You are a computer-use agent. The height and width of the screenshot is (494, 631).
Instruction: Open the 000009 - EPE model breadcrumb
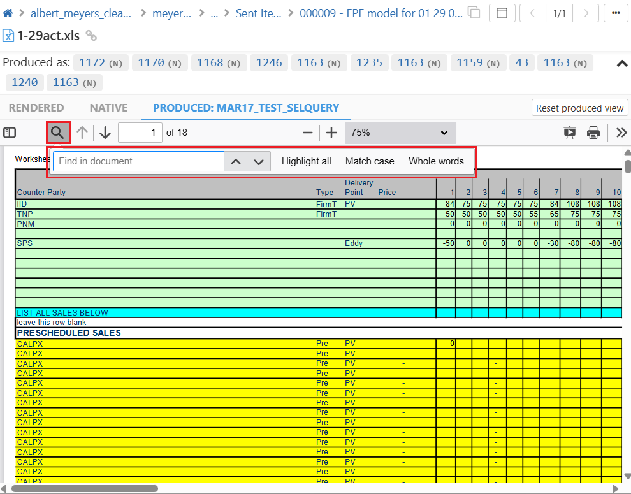(381, 13)
